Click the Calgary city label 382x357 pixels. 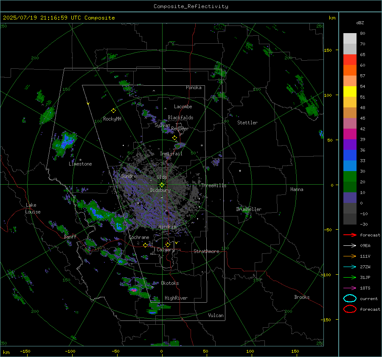coord(166,250)
